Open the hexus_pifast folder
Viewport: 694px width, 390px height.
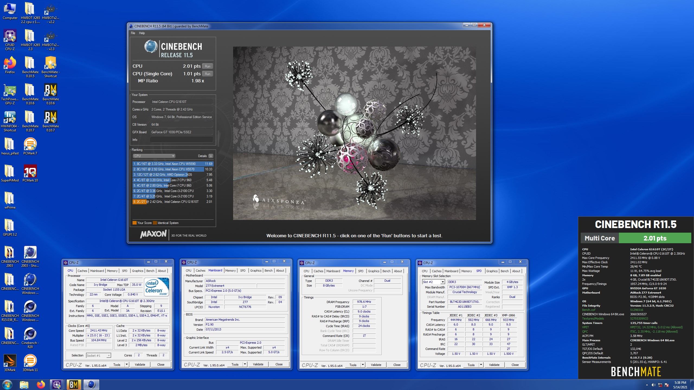coord(10,146)
